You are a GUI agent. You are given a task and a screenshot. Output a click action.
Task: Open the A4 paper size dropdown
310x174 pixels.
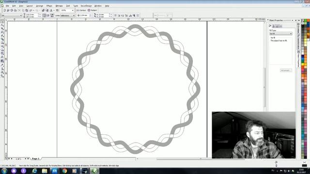pos(20,15)
